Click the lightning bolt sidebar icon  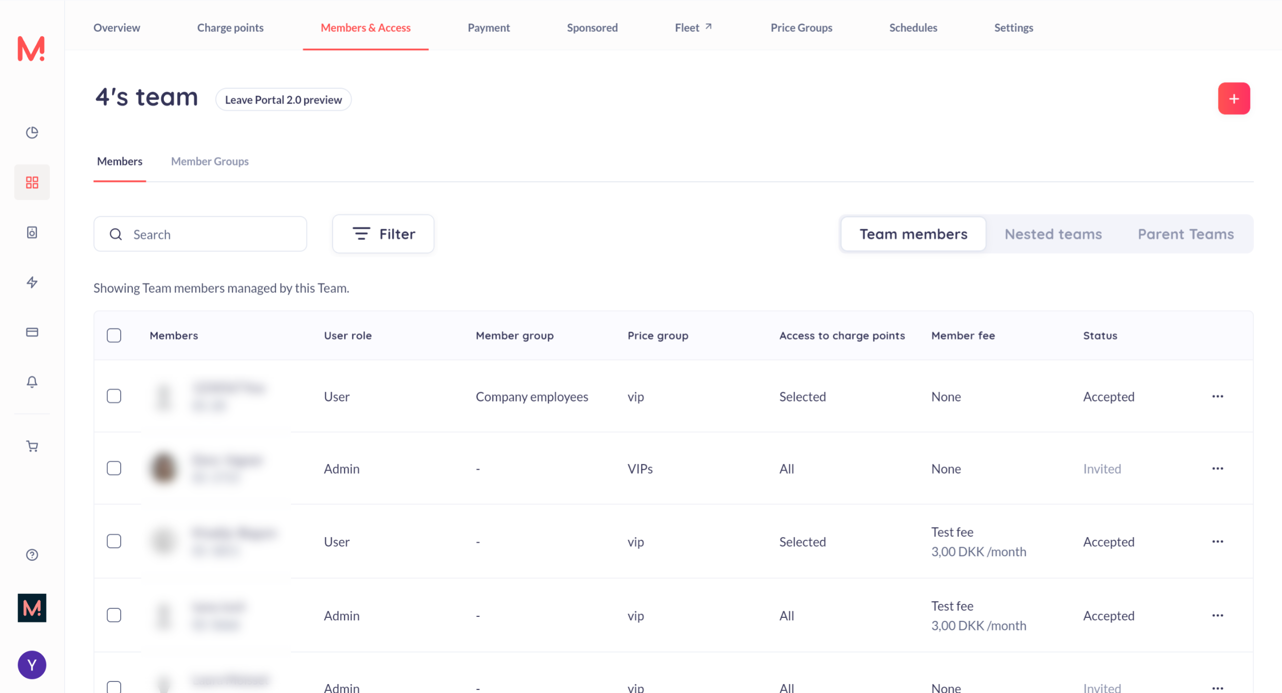pyautogui.click(x=32, y=282)
